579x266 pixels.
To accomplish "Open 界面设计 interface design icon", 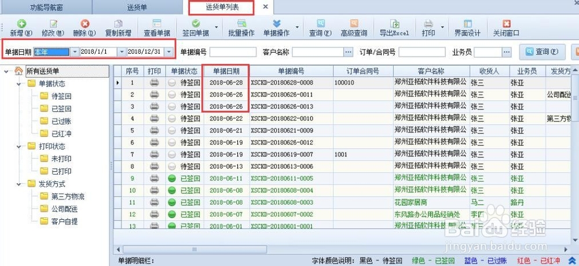I will tap(467, 24).
